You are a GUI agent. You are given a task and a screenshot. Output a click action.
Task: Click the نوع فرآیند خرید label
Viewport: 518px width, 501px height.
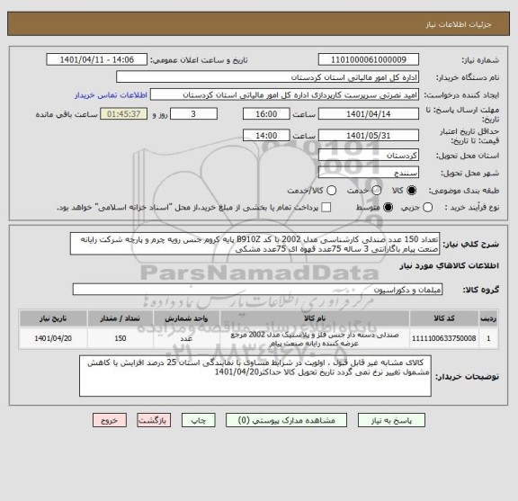point(472,208)
